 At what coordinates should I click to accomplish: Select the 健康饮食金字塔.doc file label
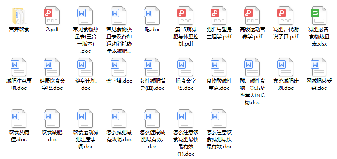click(52, 84)
